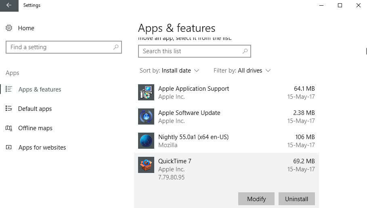
Task: Open the Sort by Install date dropdown
Action: click(169, 71)
